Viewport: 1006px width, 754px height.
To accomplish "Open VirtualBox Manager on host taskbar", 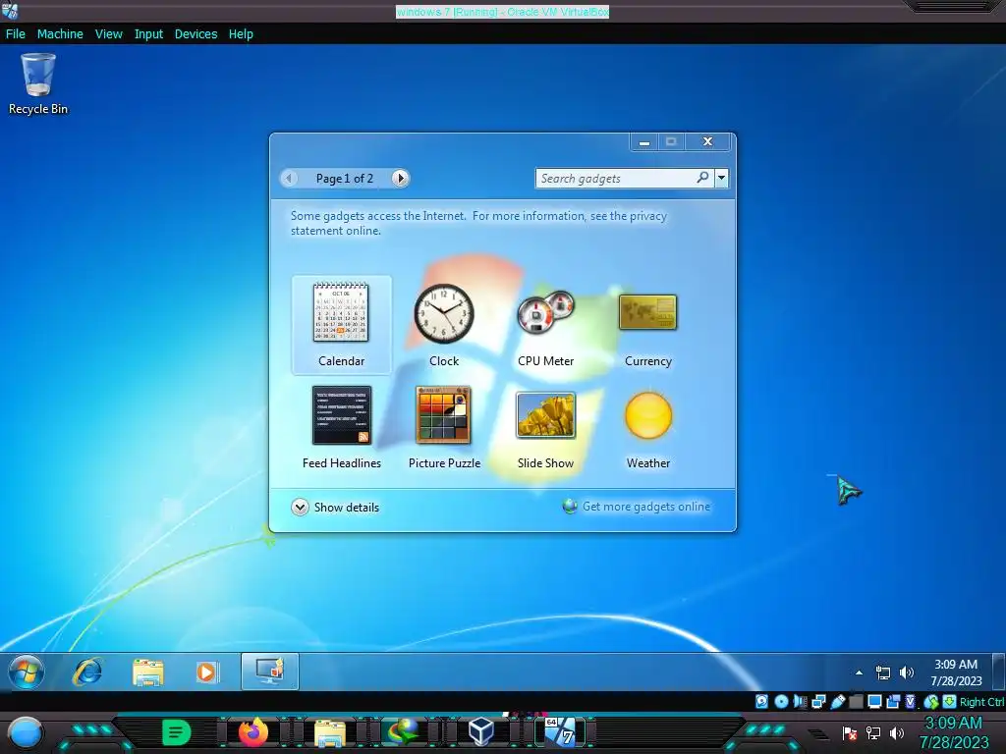I will [480, 732].
